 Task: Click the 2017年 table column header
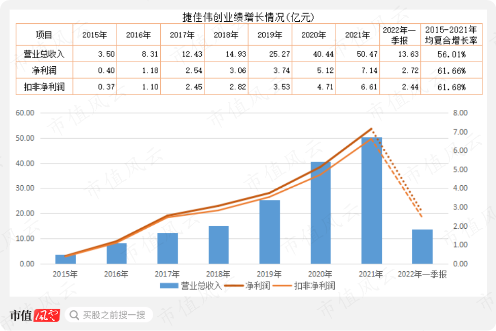pyautogui.click(x=182, y=35)
